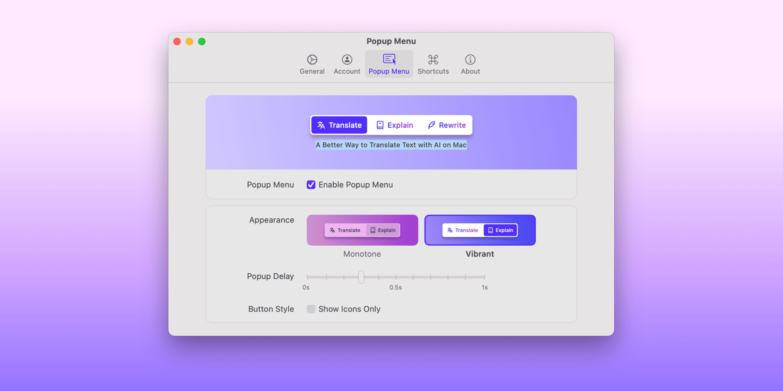Open the General settings tab
Screen dimensions: 783x391
(312, 64)
